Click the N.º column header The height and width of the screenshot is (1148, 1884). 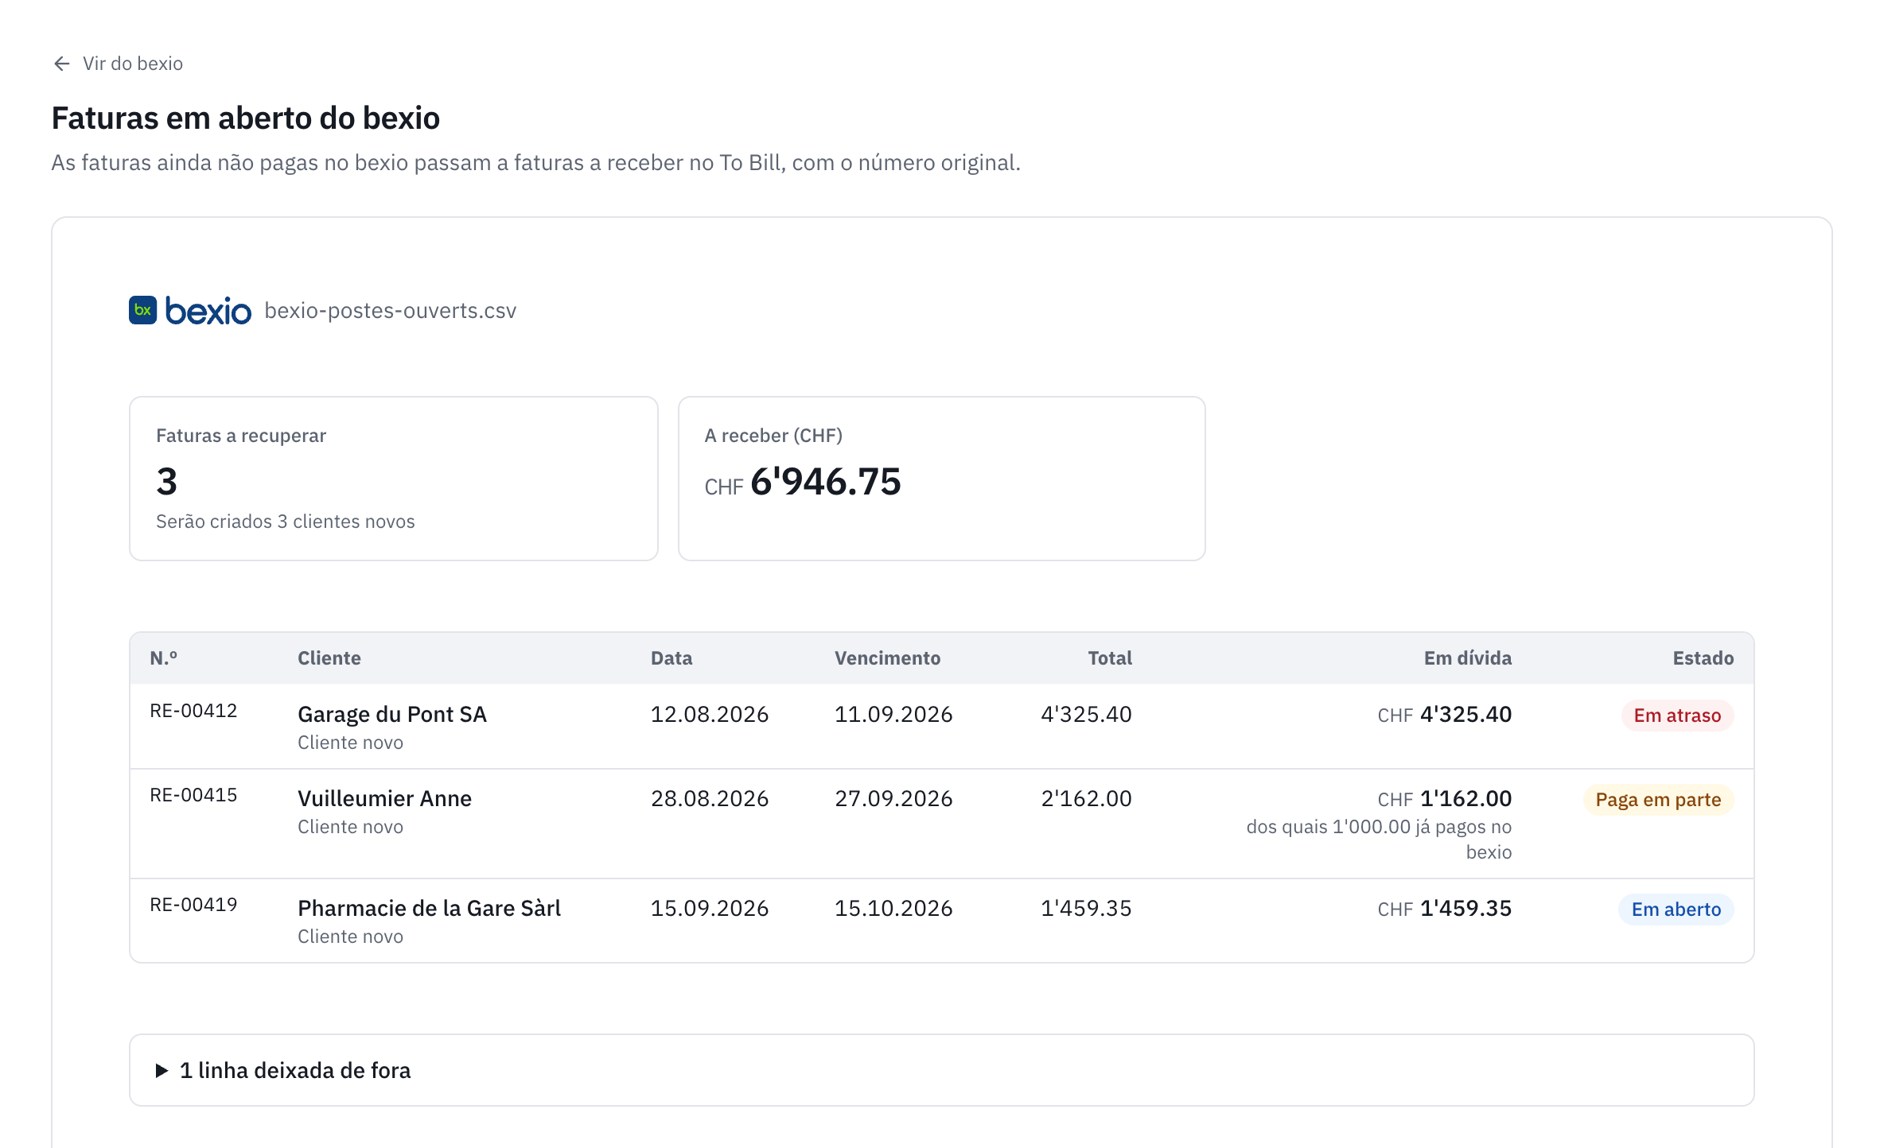pos(164,658)
